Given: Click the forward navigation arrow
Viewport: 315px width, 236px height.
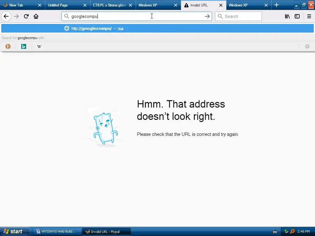Looking at the screenshot, I should (x=17, y=16).
